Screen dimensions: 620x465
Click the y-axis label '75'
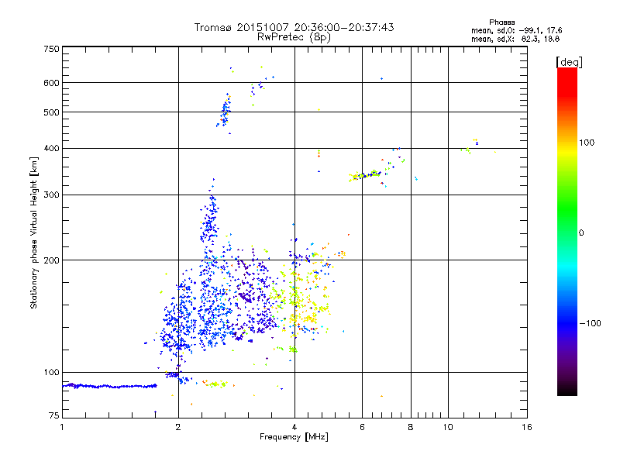54,415
